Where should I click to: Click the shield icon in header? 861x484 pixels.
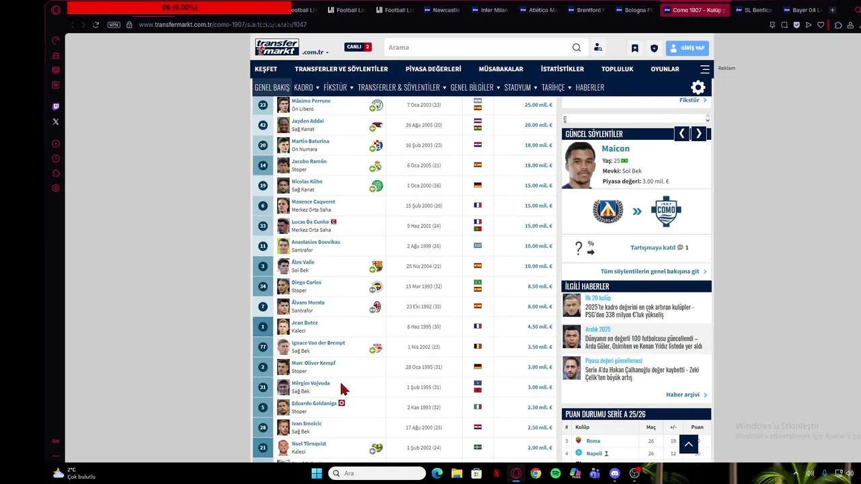point(654,48)
